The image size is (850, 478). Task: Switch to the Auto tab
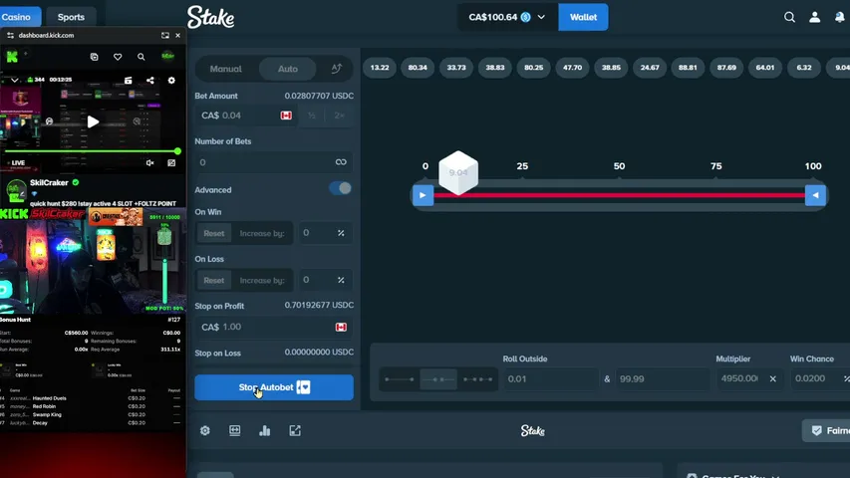tap(287, 69)
